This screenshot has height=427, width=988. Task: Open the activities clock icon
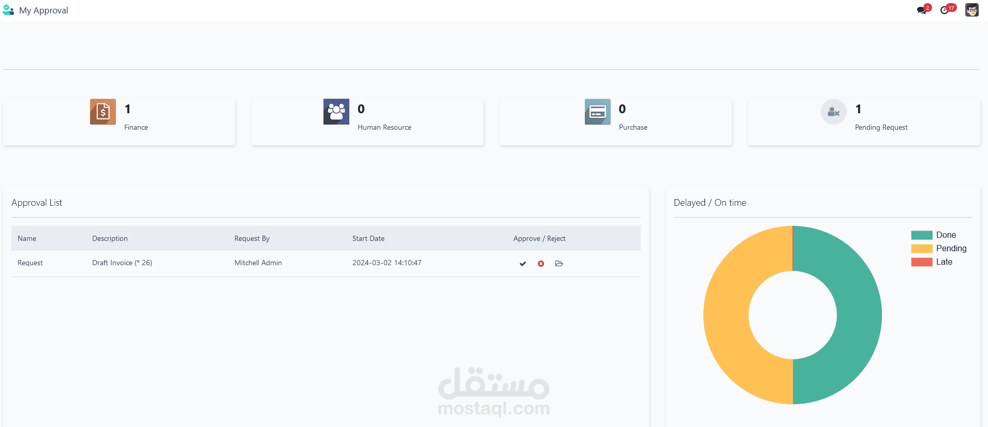[945, 10]
